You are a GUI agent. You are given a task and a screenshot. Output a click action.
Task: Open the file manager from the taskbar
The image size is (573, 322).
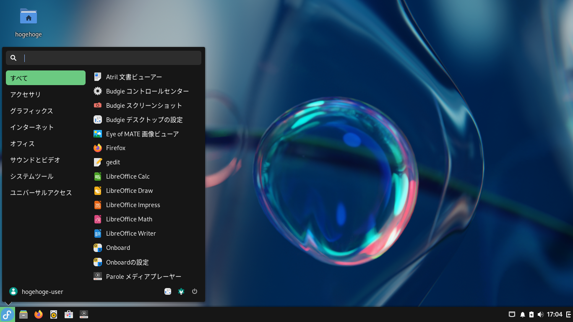(23, 314)
